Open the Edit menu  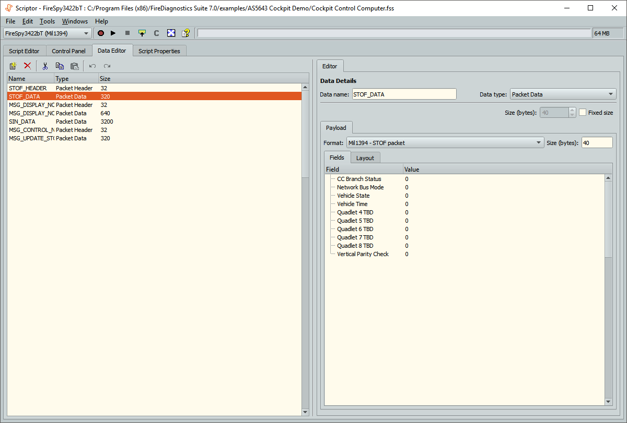point(28,21)
